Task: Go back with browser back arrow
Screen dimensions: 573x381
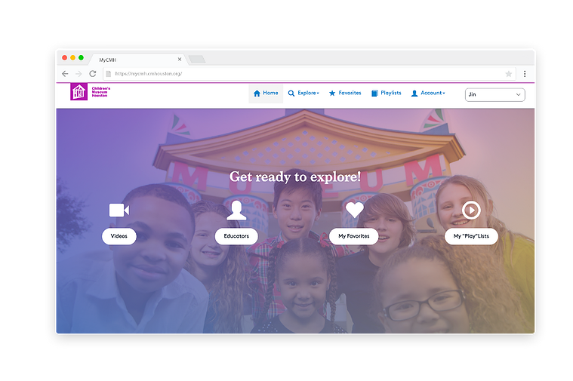Action: 65,74
